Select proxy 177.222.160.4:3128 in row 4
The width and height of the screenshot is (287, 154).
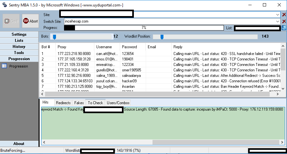coord(73,70)
